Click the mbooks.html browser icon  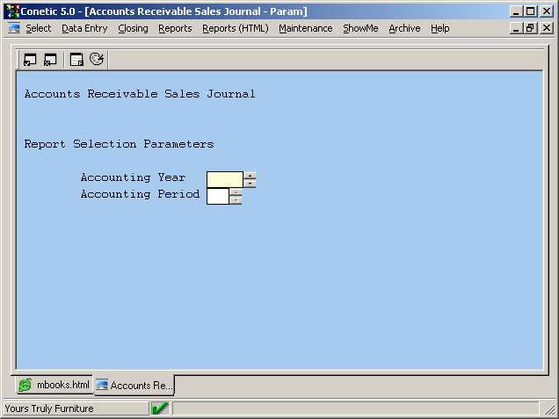[25, 385]
